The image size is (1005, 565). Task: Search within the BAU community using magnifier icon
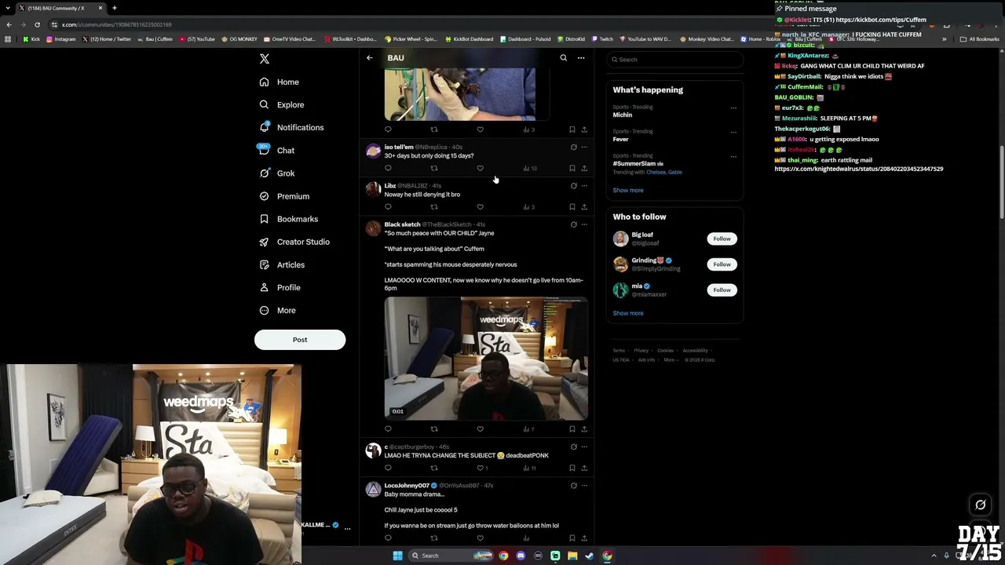[563, 58]
